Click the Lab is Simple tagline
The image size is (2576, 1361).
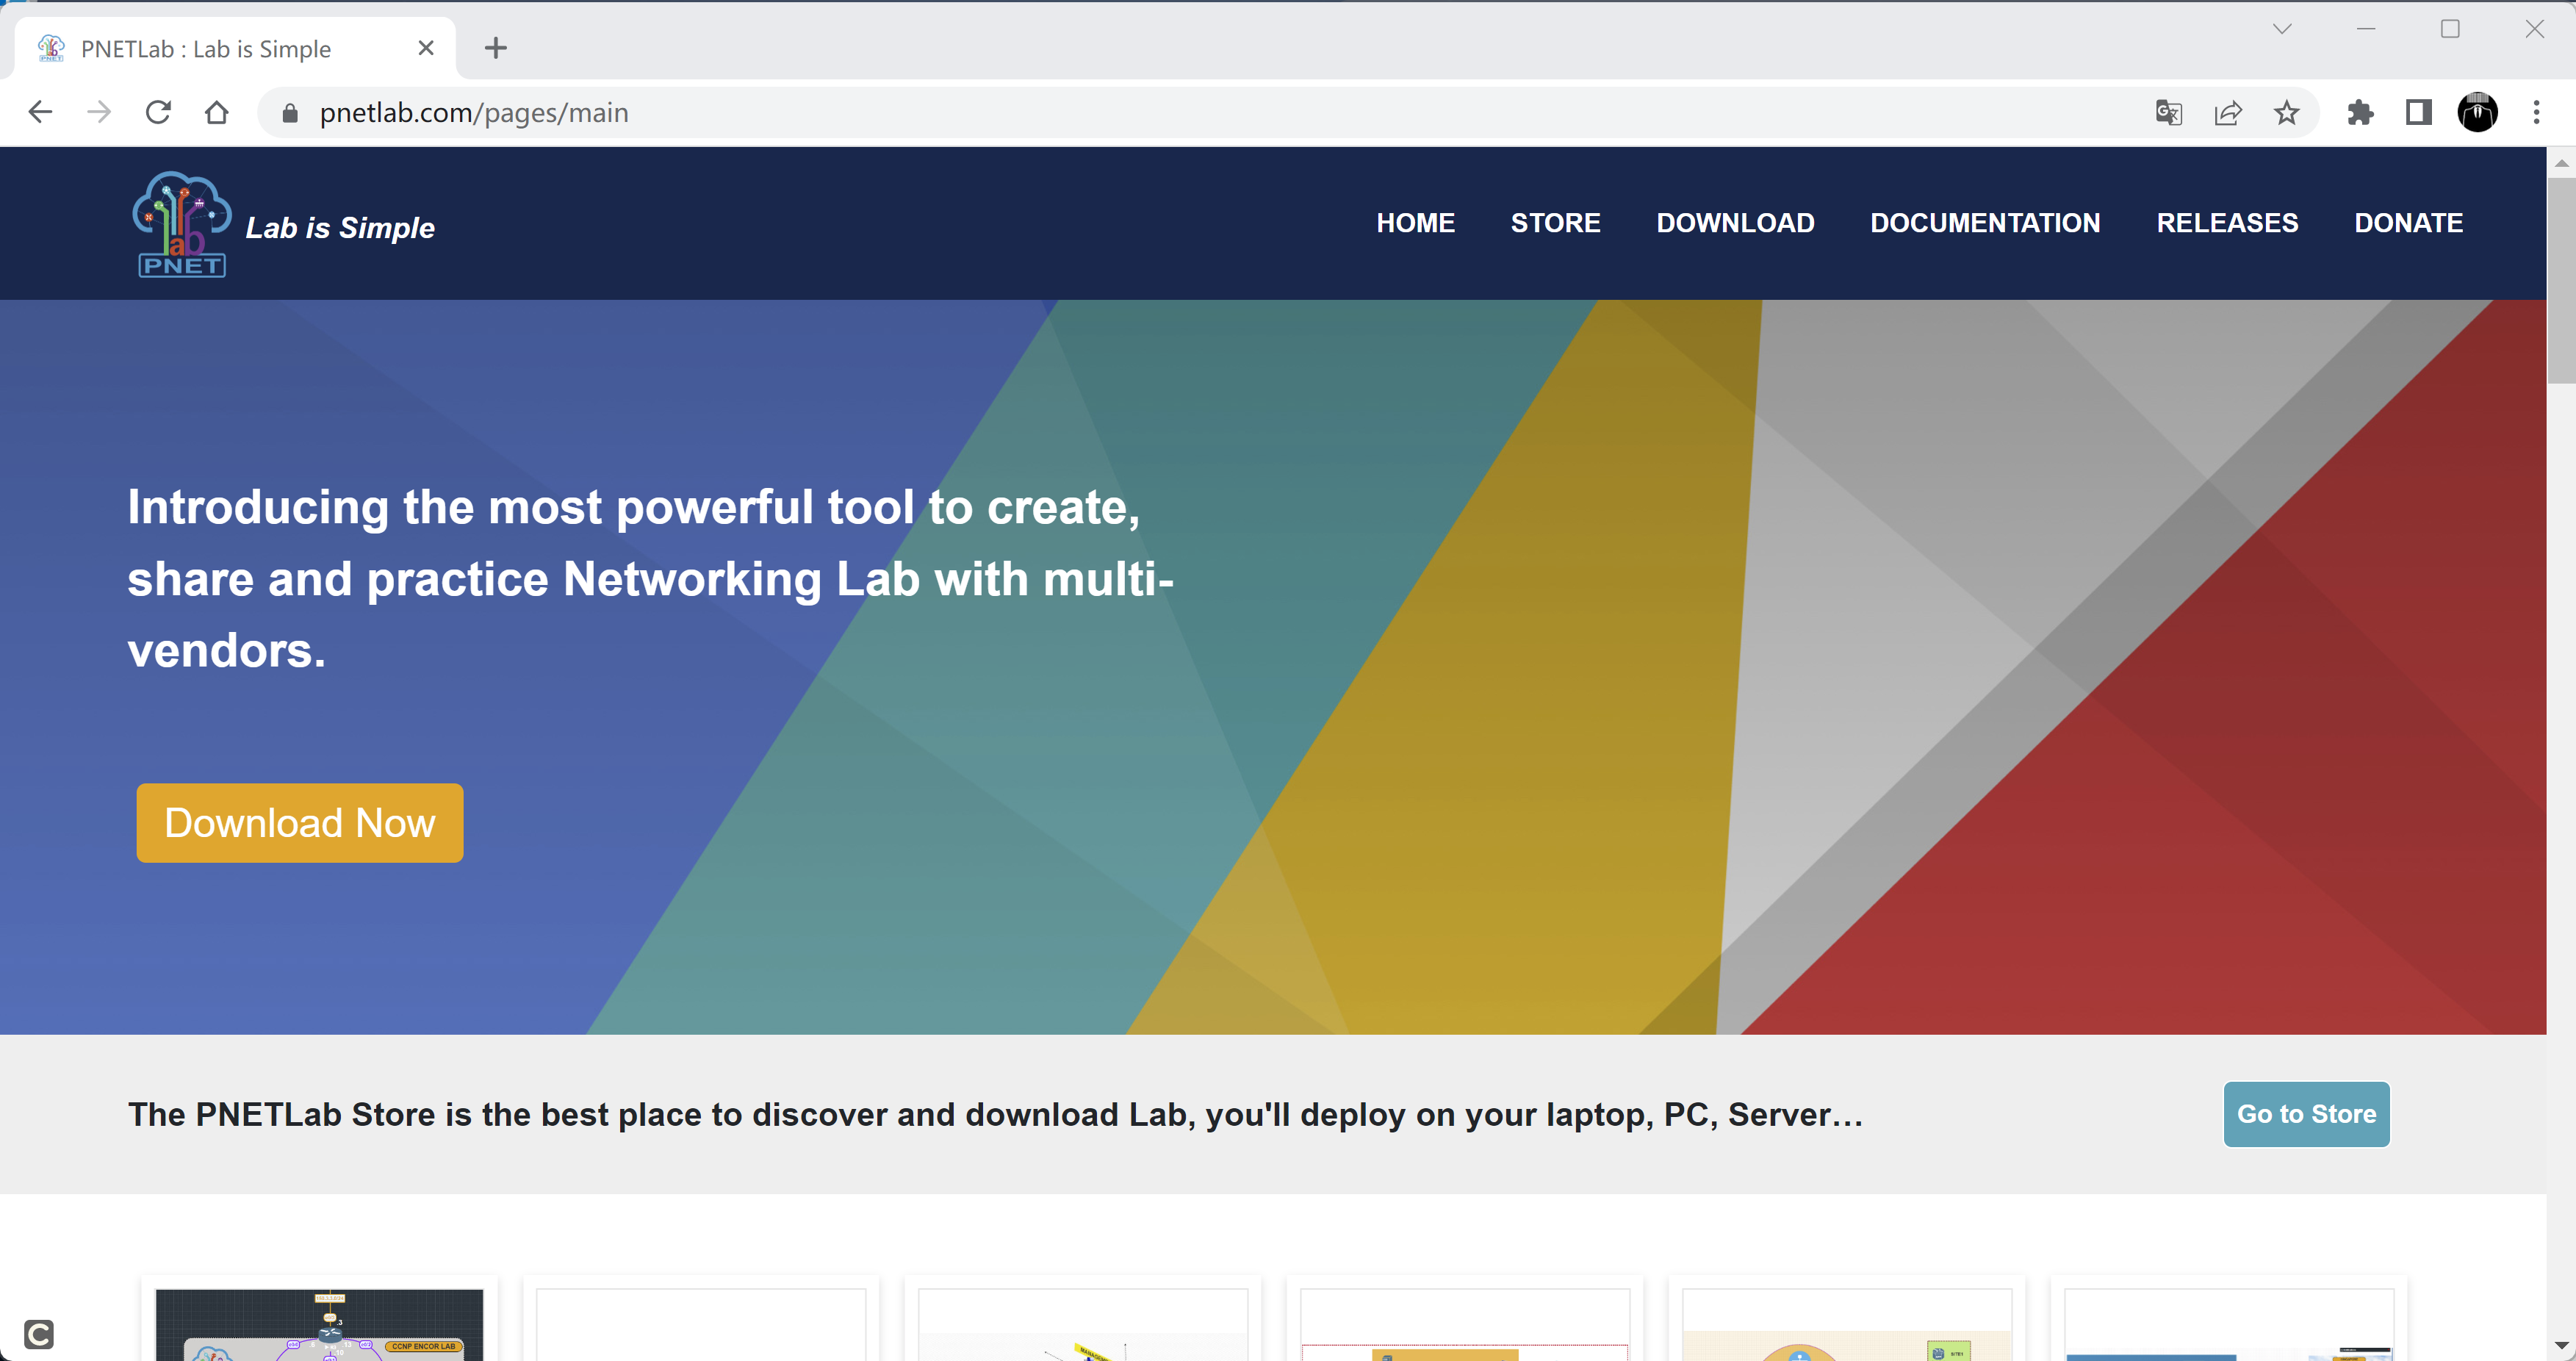(340, 228)
